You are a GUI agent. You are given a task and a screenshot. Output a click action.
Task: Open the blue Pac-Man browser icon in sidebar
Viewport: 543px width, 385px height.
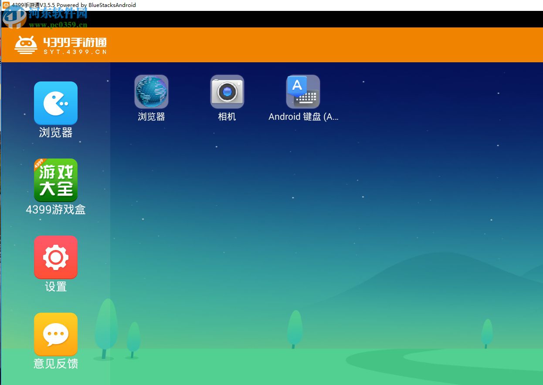click(x=56, y=103)
